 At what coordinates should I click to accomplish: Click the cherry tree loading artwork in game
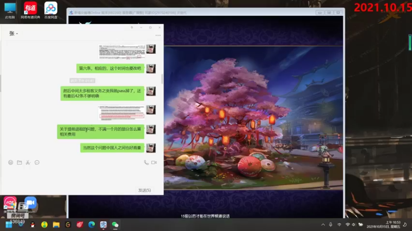pyautogui.click(x=253, y=118)
